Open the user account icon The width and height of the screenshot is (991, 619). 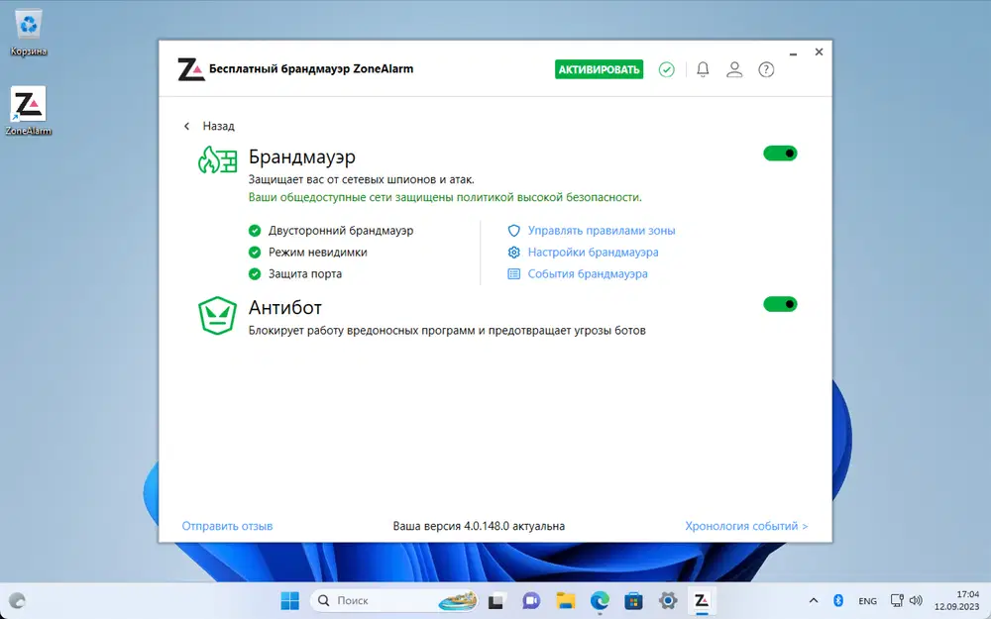tap(734, 69)
